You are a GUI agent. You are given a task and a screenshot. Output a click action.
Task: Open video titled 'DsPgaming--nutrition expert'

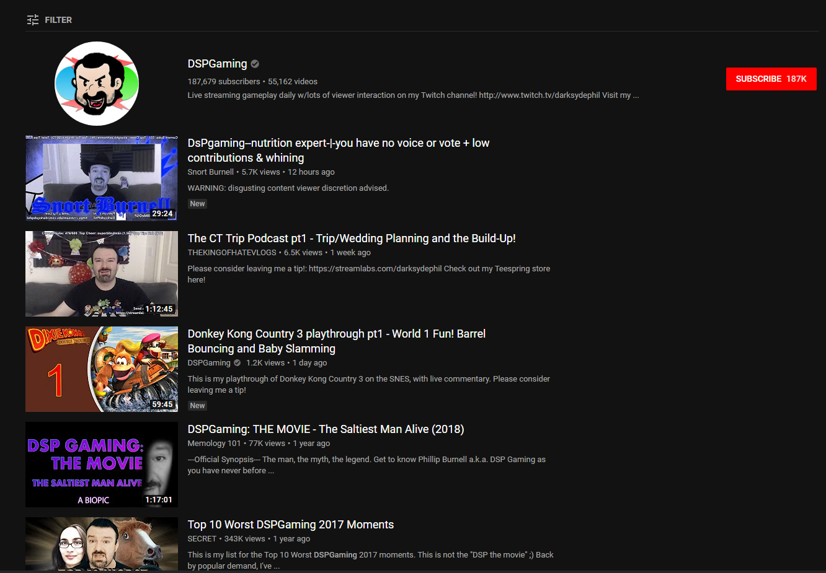[339, 151]
